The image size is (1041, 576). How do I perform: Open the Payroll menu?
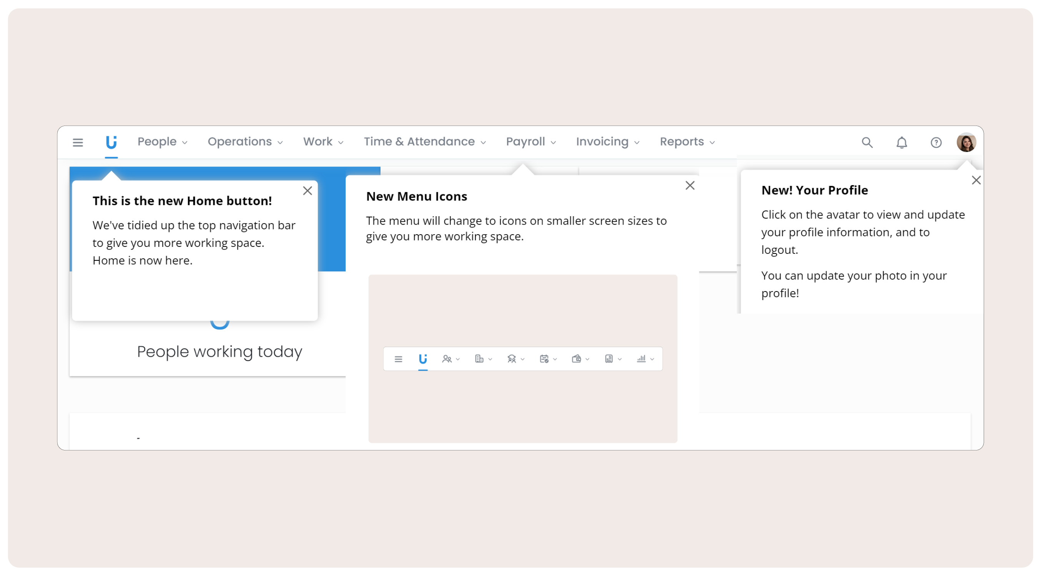[x=530, y=142]
